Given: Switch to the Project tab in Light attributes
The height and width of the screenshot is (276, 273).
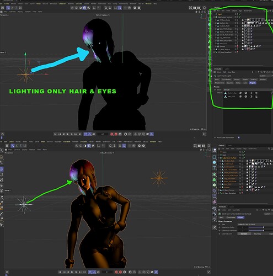Looking at the screenshot, I should point(253,83).
